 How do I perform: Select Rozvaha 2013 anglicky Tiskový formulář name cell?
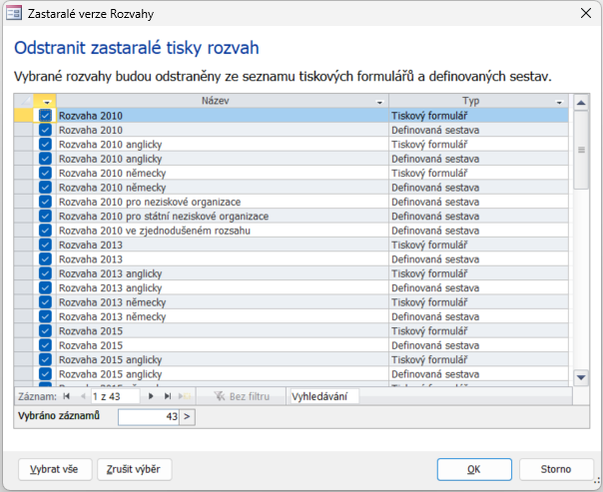click(223, 273)
